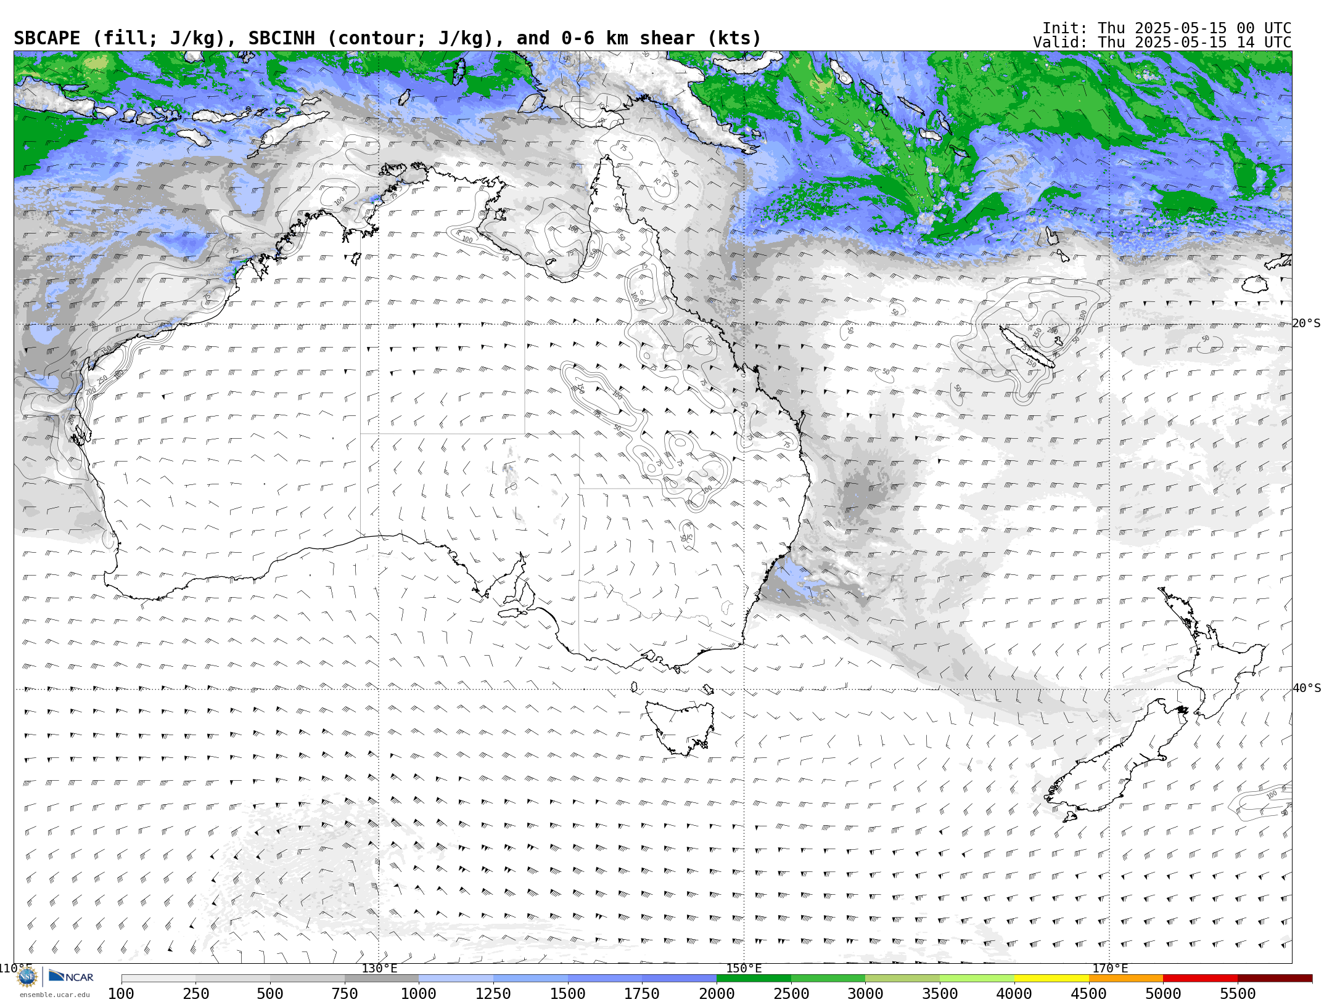Click the dark red above-5500 colorbar segment
The image size is (1332, 1002).
[1275, 979]
